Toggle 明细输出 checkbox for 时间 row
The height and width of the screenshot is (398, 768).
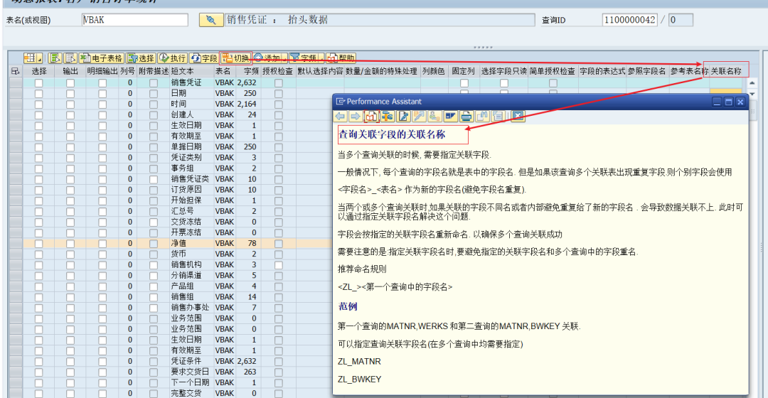coord(102,104)
